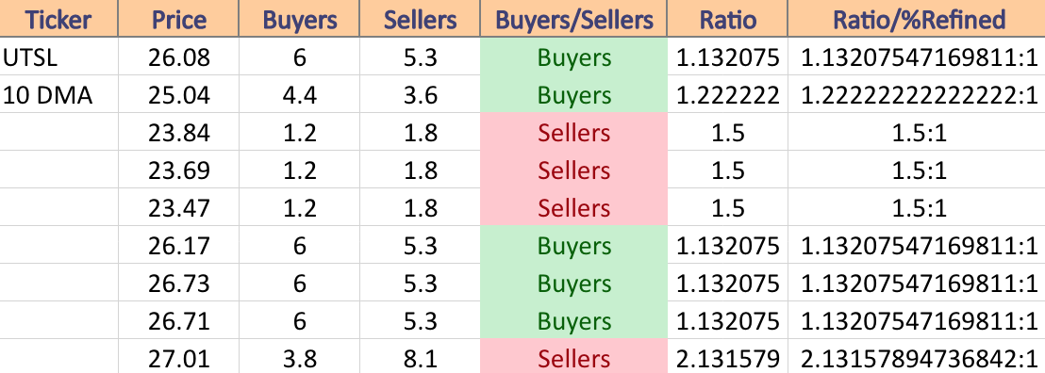Image resolution: width=1045 pixels, height=373 pixels.
Task: Click the price cell 26.08
Action: tap(178, 57)
